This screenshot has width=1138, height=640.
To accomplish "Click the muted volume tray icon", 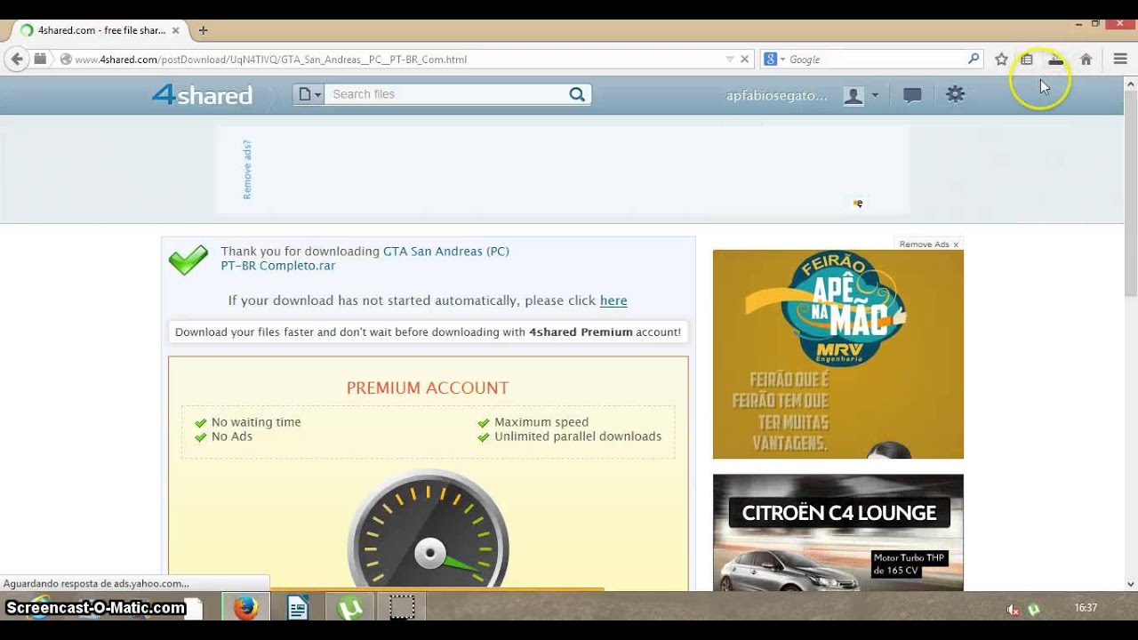I will (x=1013, y=609).
